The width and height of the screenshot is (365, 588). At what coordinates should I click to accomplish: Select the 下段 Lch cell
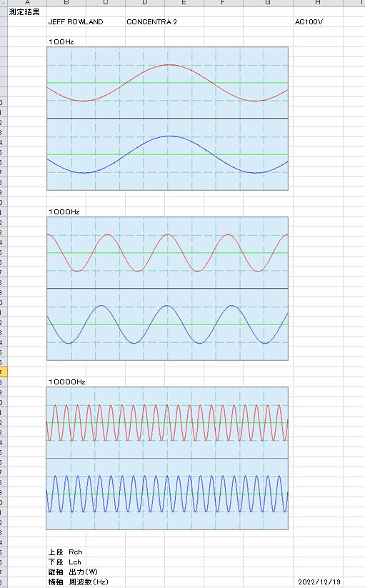tap(64, 562)
